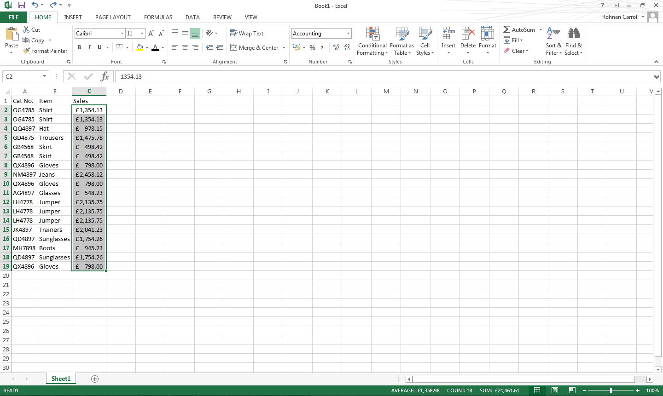Image resolution: width=663 pixels, height=396 pixels.
Task: Add a new sheet with plus button
Action: [x=95, y=379]
